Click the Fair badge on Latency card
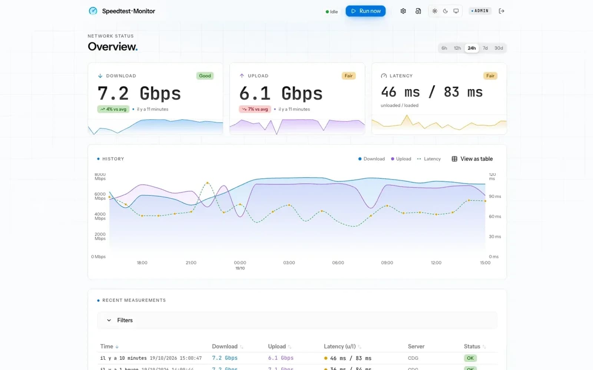 click(490, 76)
